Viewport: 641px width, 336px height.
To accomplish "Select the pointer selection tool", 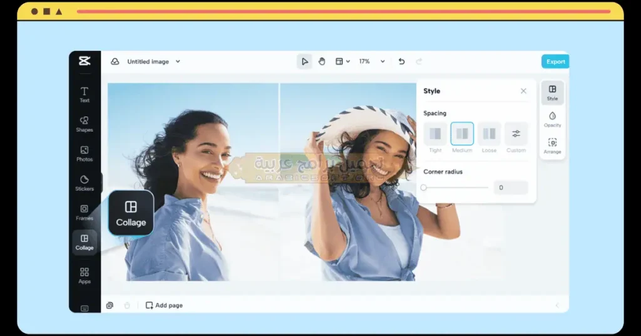I will (305, 61).
